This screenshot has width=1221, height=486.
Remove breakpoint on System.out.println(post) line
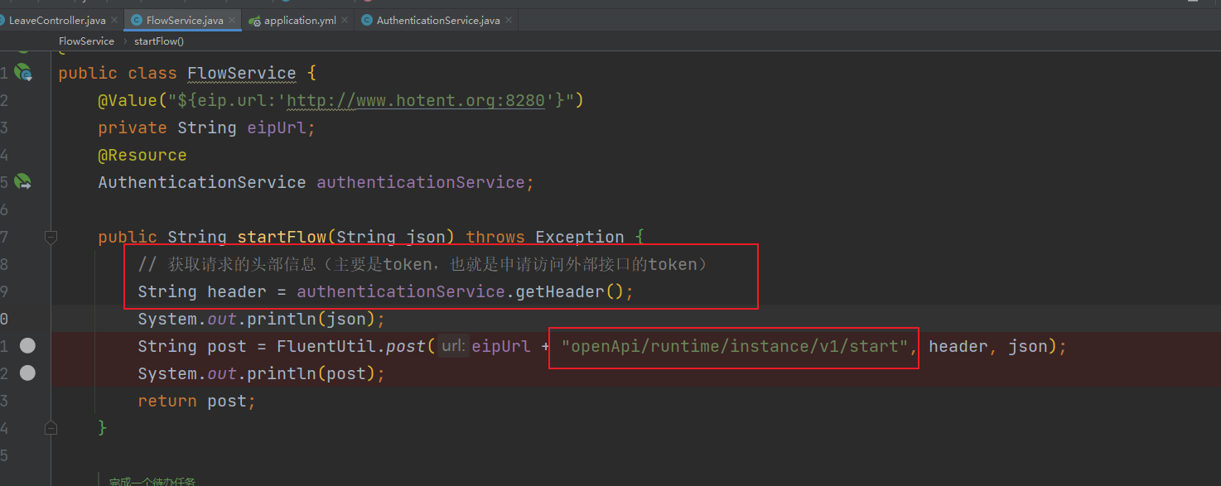(27, 373)
